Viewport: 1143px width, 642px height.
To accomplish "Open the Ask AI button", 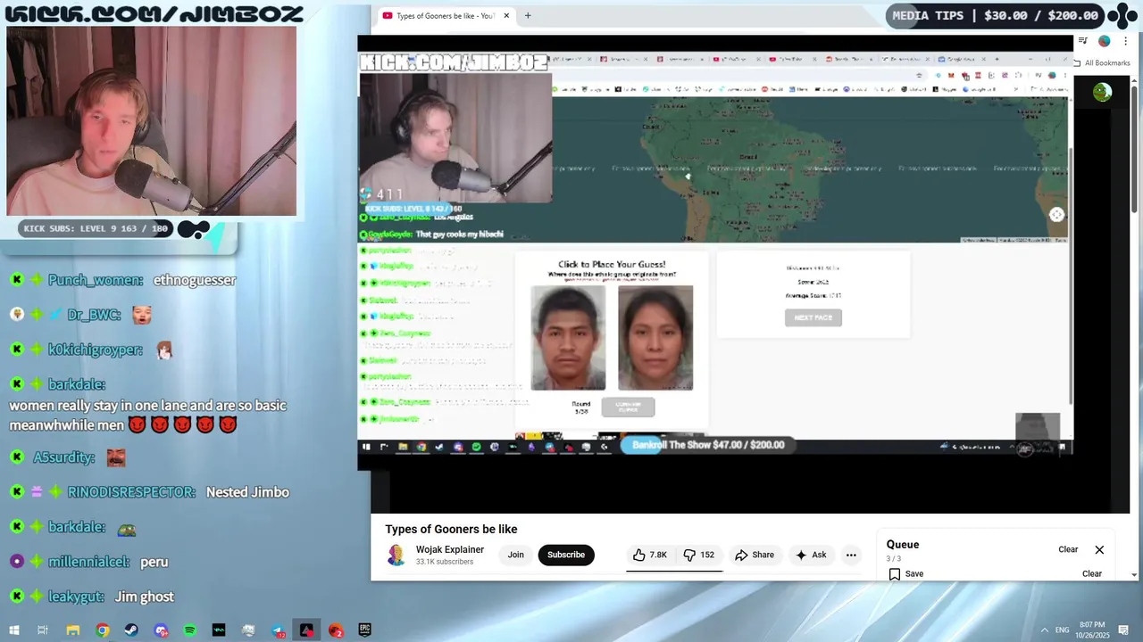I will tap(811, 555).
